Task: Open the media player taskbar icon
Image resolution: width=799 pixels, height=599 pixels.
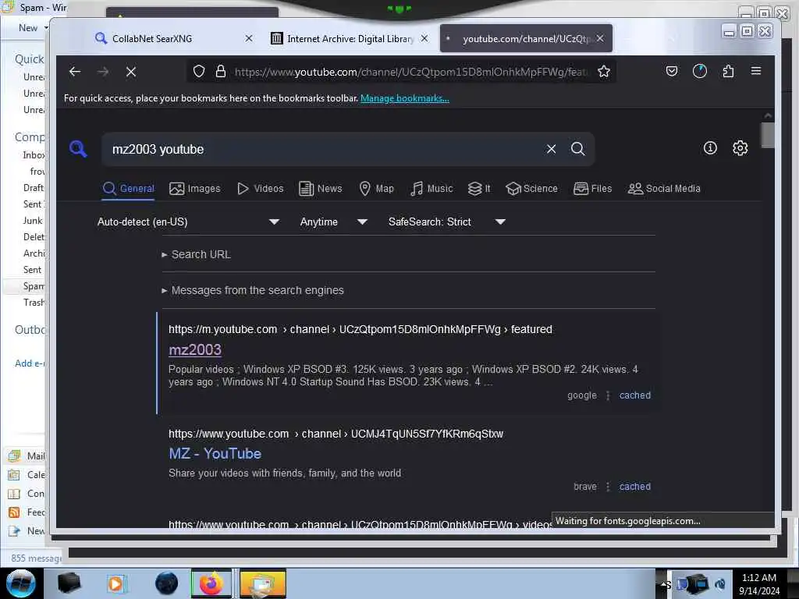Action: click(x=115, y=583)
